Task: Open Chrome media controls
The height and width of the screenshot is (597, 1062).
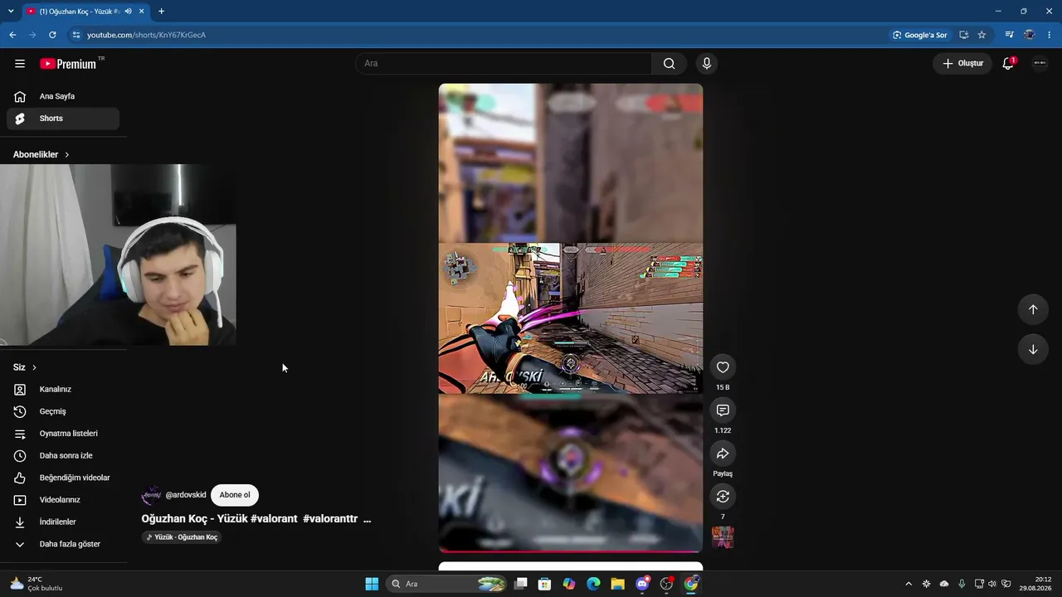Action: pyautogui.click(x=1009, y=35)
